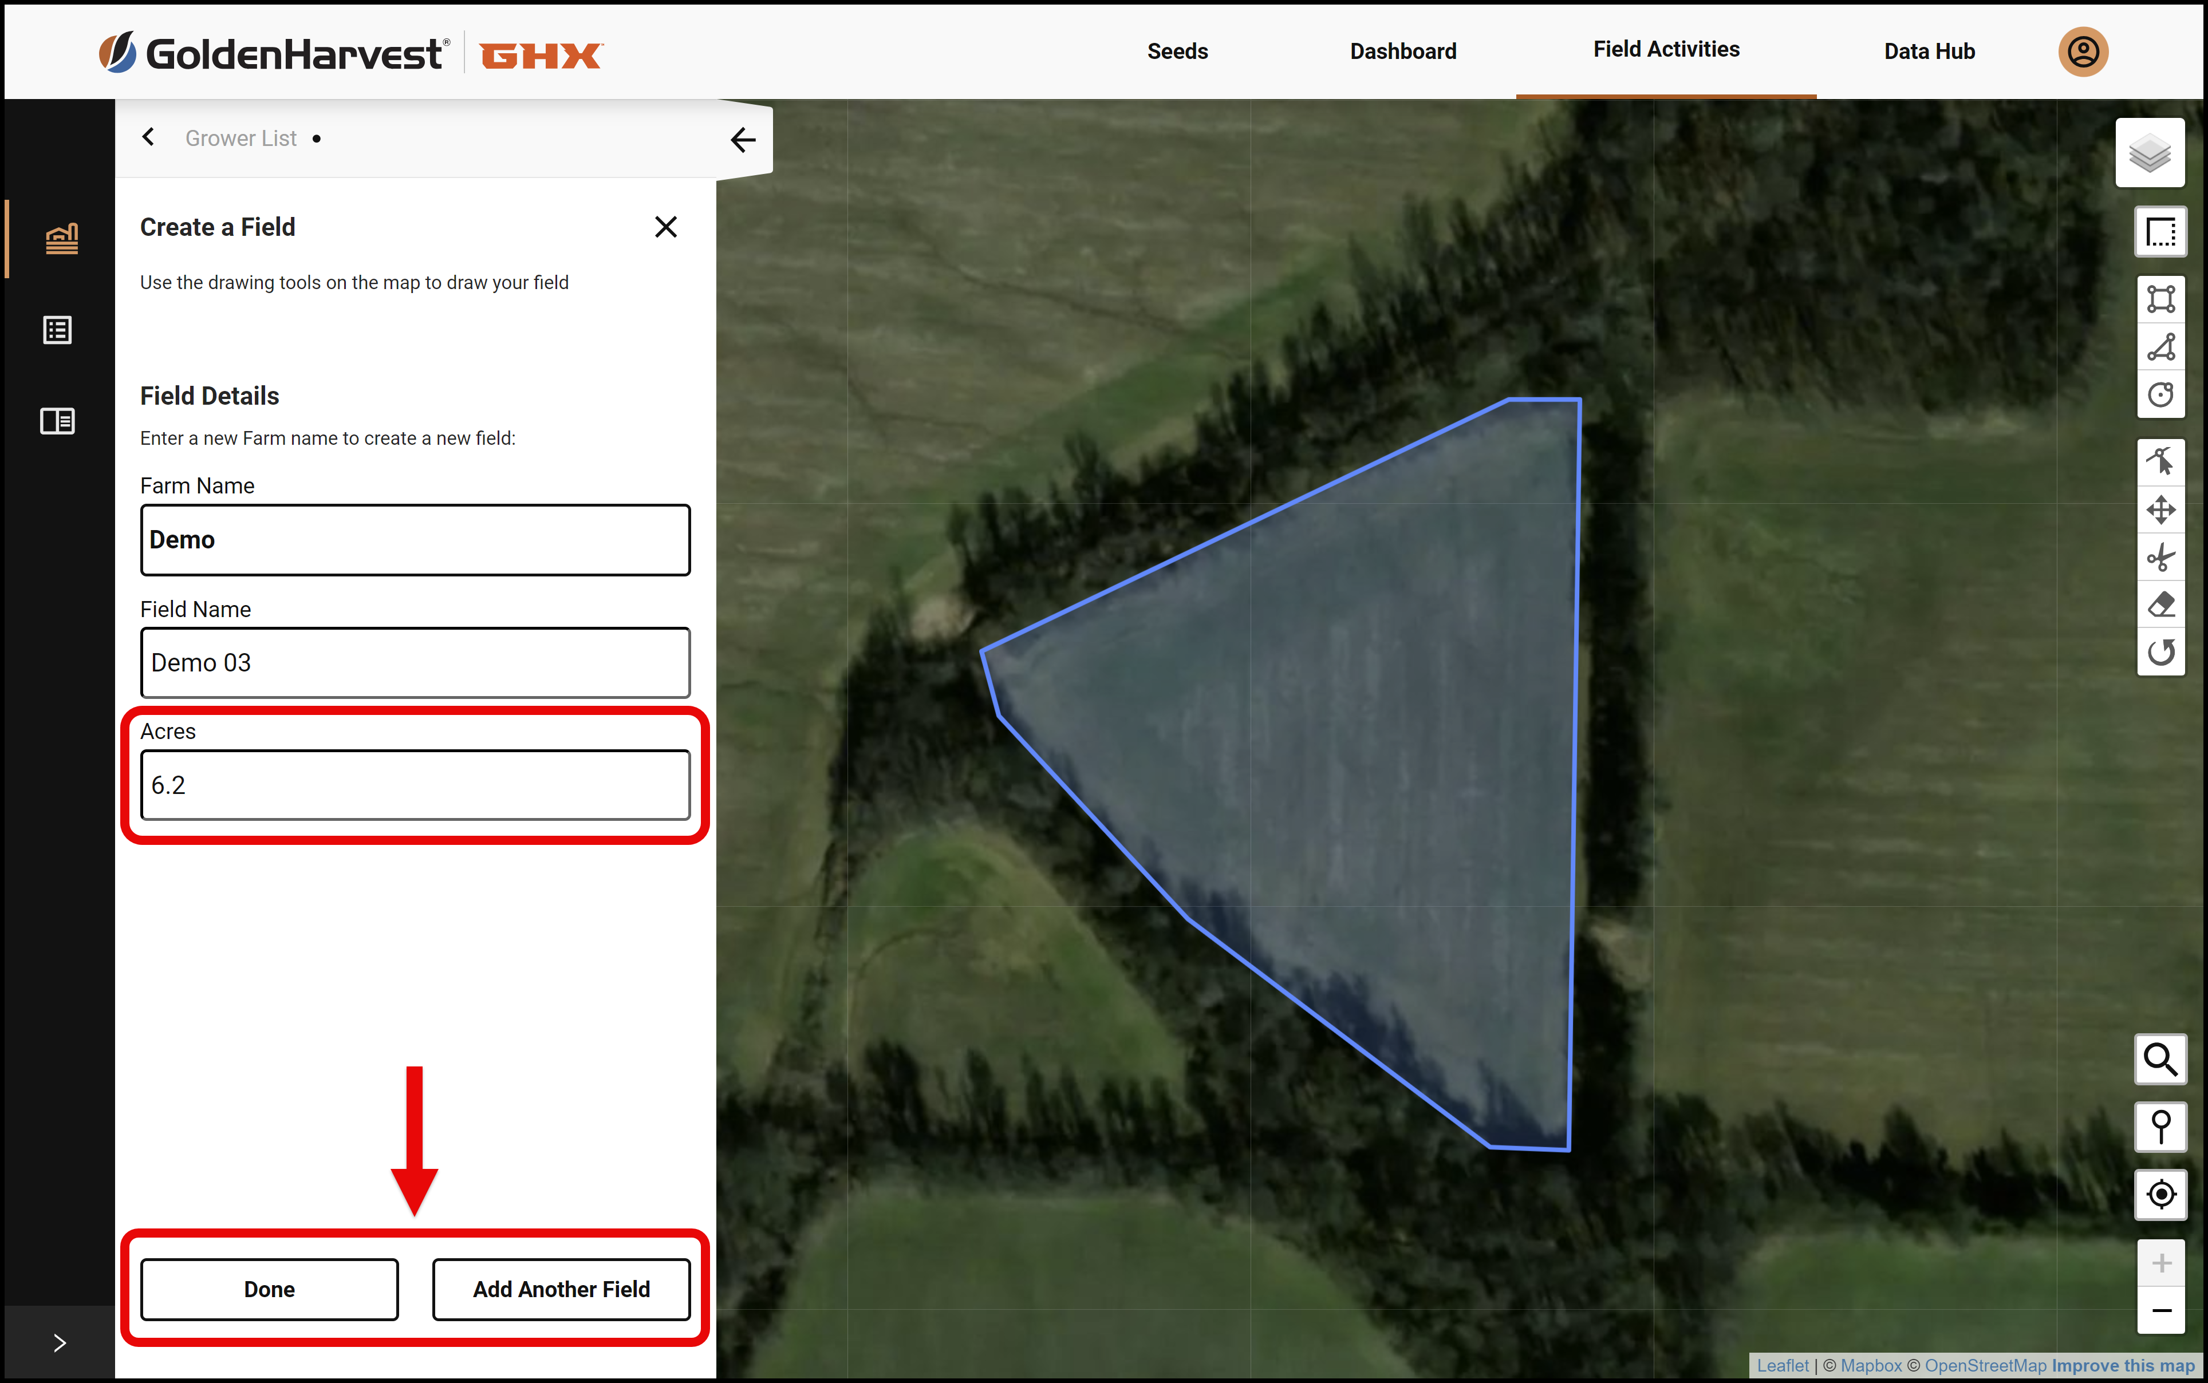Click the GHX logo

click(541, 56)
